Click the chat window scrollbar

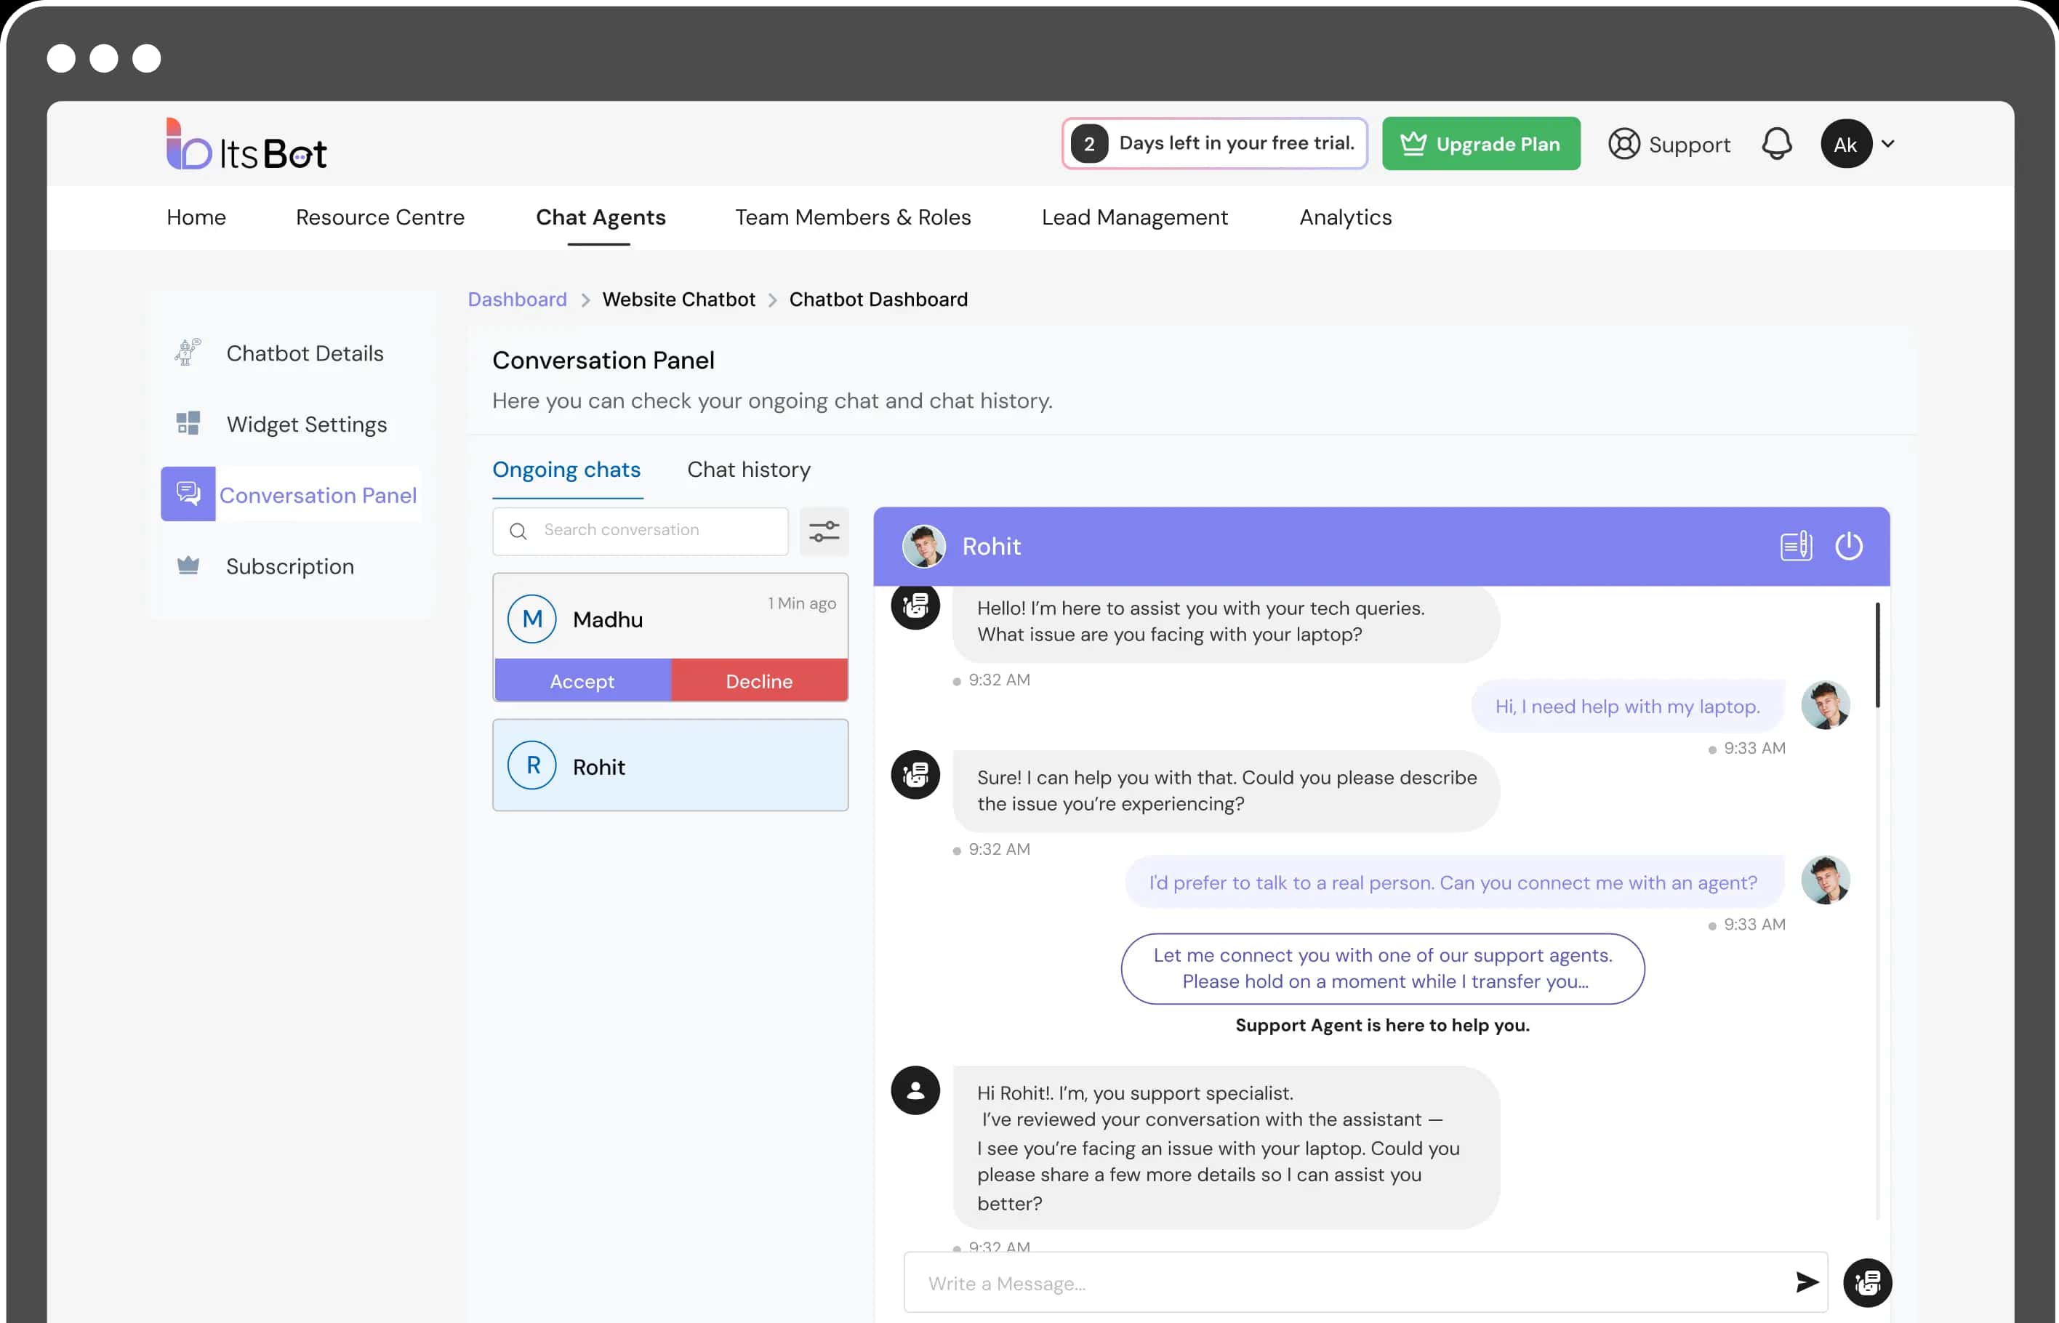point(1878,656)
